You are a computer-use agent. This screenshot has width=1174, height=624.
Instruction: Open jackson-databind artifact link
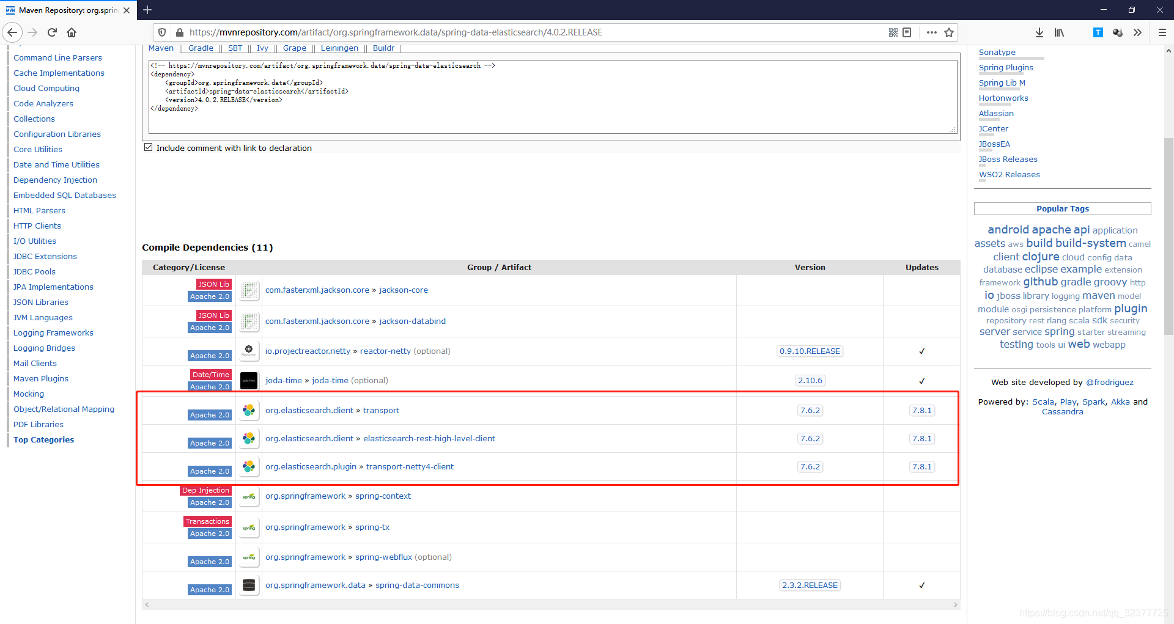[412, 321]
